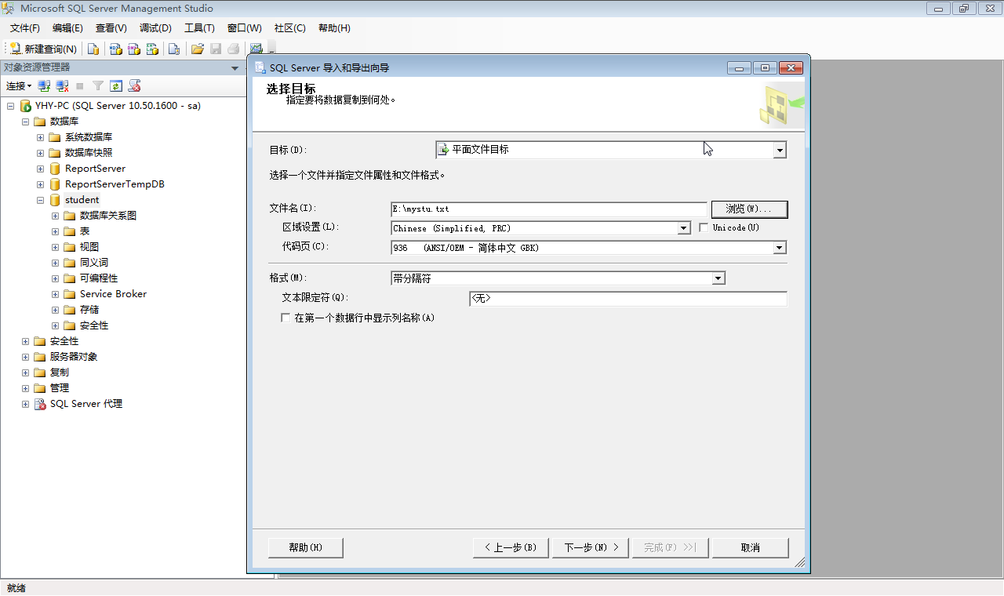Expand the 系统数据库 folder

[40, 137]
